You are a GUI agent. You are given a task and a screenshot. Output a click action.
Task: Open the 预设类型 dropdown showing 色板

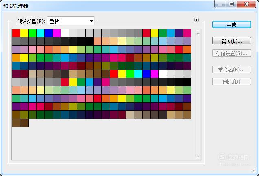pos(71,21)
